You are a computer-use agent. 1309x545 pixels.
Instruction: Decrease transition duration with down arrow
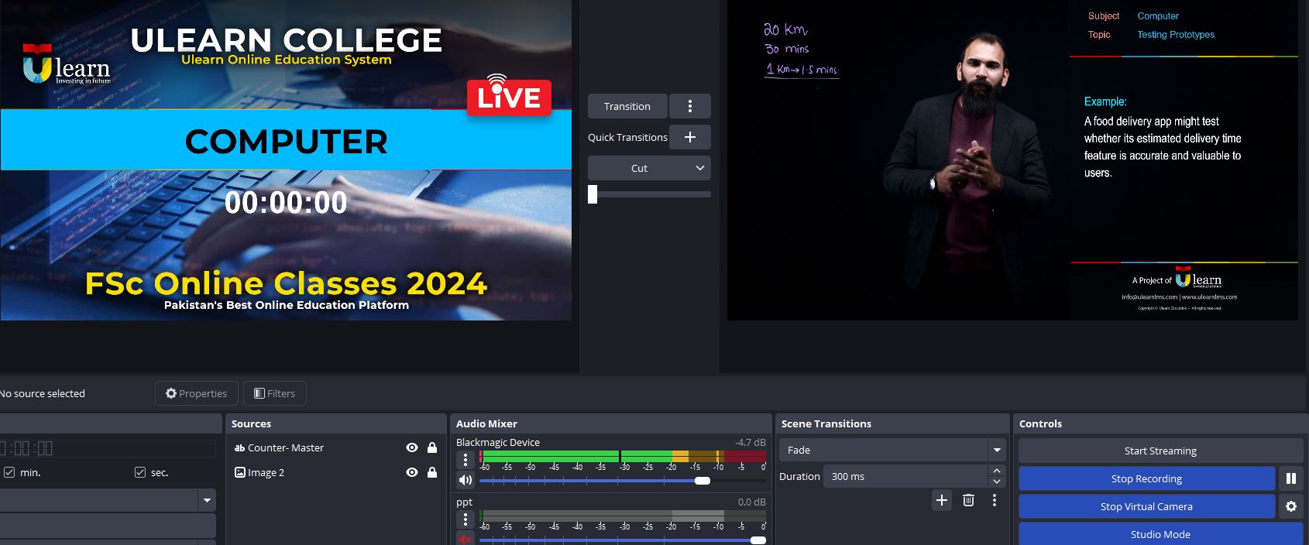point(997,482)
